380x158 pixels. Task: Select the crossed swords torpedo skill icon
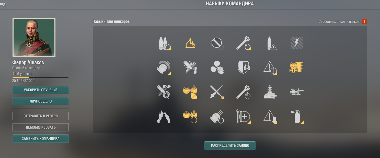pyautogui.click(x=217, y=92)
